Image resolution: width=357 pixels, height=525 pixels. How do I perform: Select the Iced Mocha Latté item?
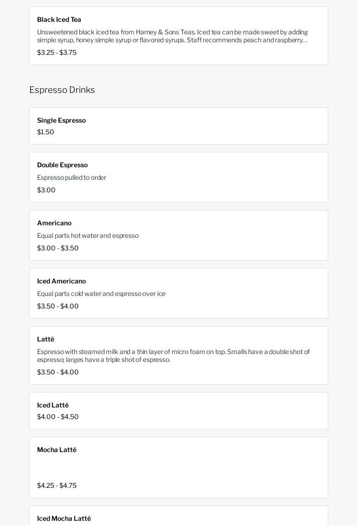(64, 518)
